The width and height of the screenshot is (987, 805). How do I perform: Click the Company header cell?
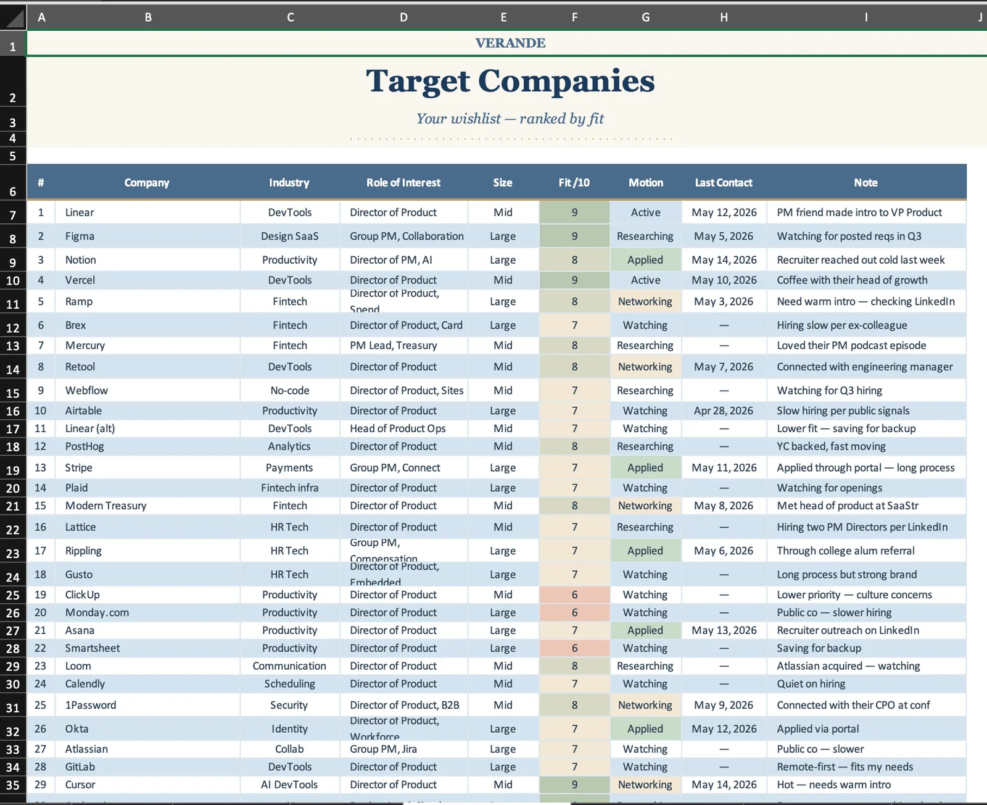[147, 183]
